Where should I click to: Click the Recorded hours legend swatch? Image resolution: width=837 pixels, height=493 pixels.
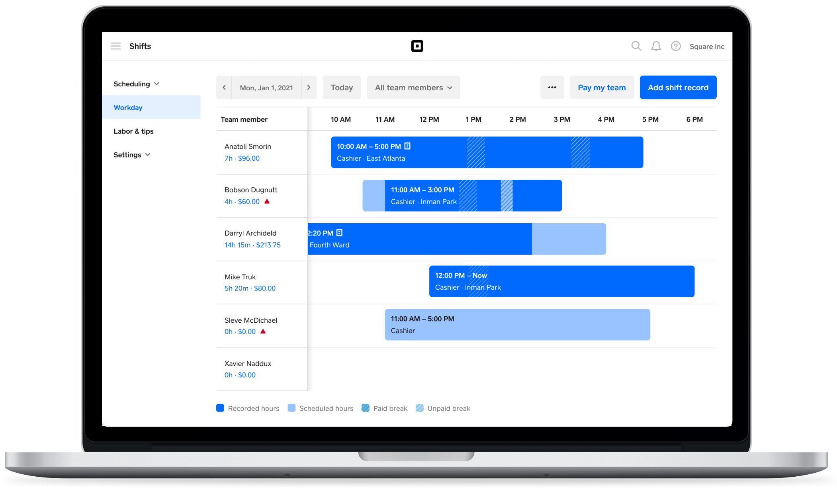pyautogui.click(x=220, y=408)
